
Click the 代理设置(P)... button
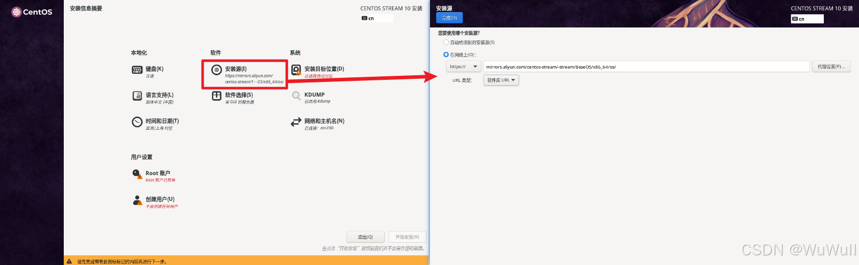(x=831, y=67)
